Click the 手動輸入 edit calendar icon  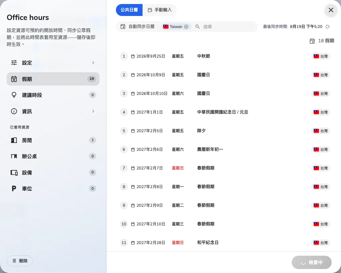click(x=150, y=10)
